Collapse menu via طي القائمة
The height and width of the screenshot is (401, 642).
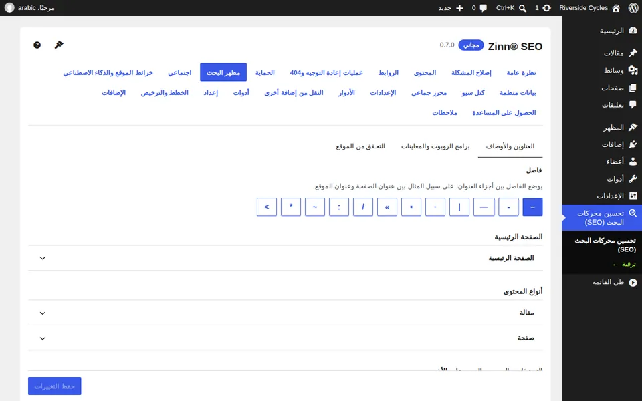602,282
